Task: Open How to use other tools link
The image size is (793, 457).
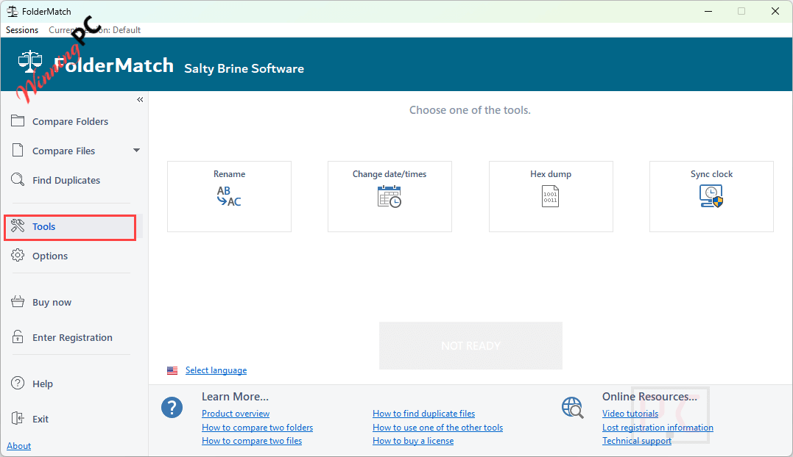Action: tap(438, 428)
